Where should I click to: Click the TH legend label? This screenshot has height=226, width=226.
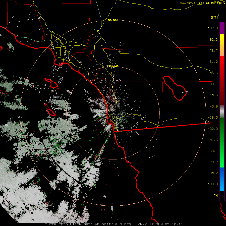tap(216, 195)
